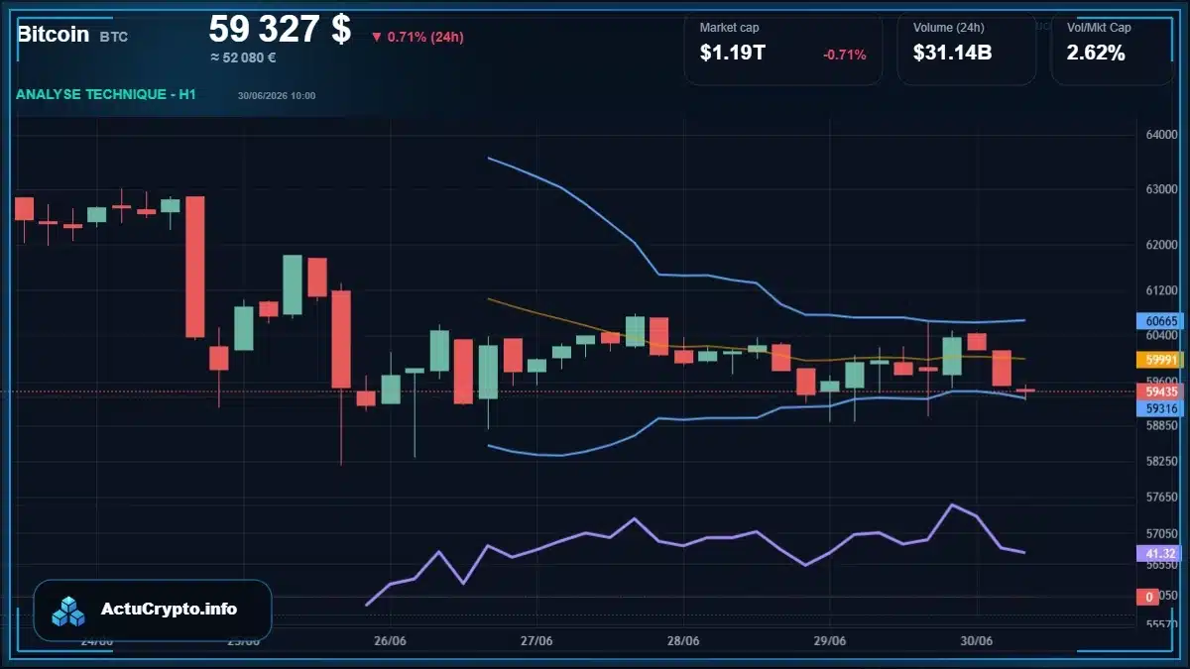1190x669 pixels.
Task: Click the $1.19T market cap value
Action: click(x=733, y=54)
